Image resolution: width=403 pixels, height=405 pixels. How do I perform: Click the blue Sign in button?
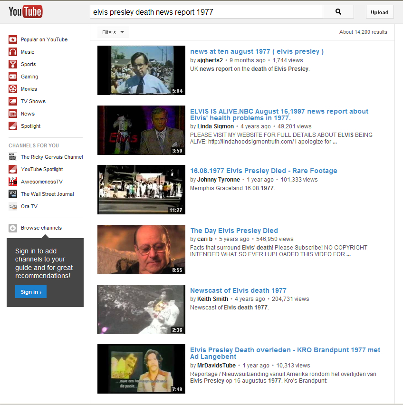[30, 292]
